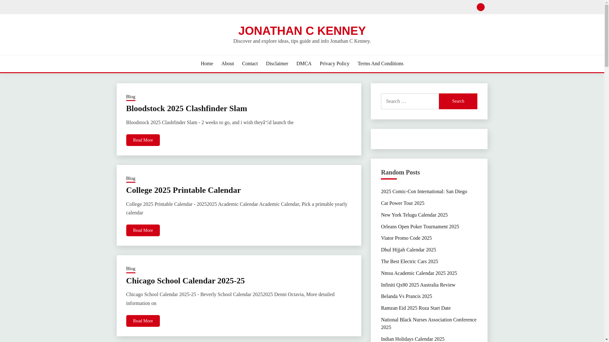Open the Disclaimer page
This screenshot has height=342, width=609.
coord(277,64)
